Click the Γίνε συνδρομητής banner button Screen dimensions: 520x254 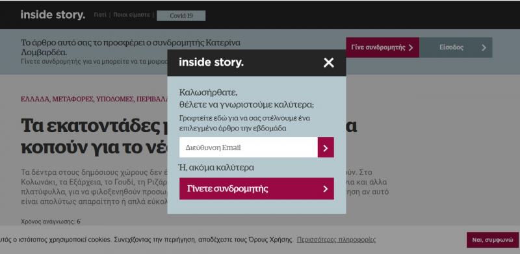click(x=383, y=47)
